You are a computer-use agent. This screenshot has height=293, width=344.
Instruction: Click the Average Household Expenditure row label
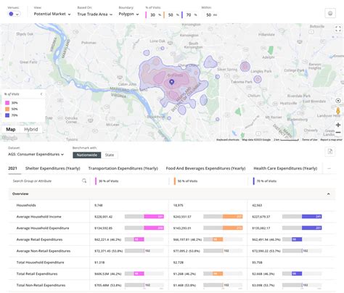(x=43, y=228)
